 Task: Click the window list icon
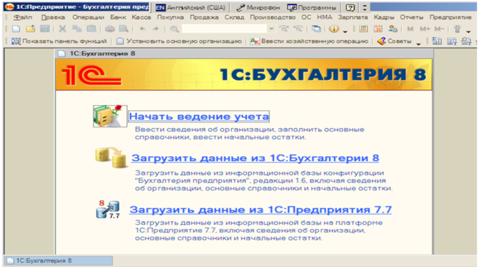316,29
